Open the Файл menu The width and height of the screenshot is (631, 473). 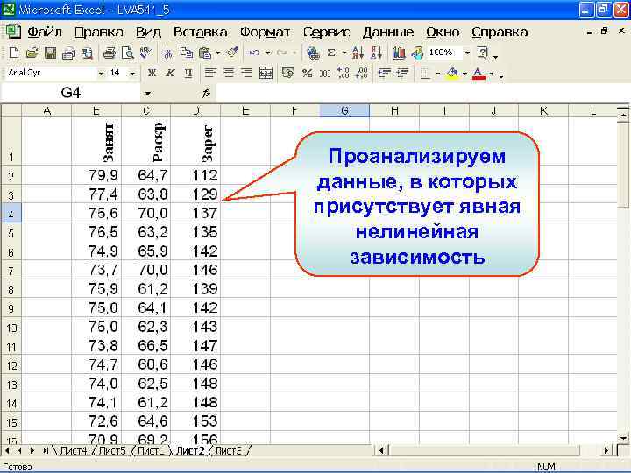[x=45, y=32]
